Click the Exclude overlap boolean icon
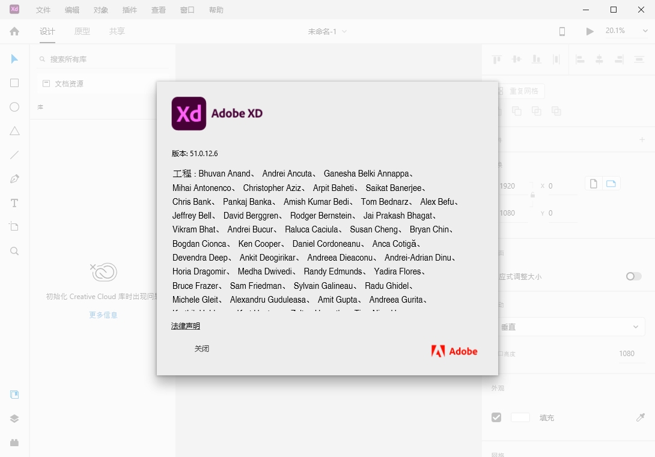The width and height of the screenshot is (655, 457). pyautogui.click(x=556, y=111)
